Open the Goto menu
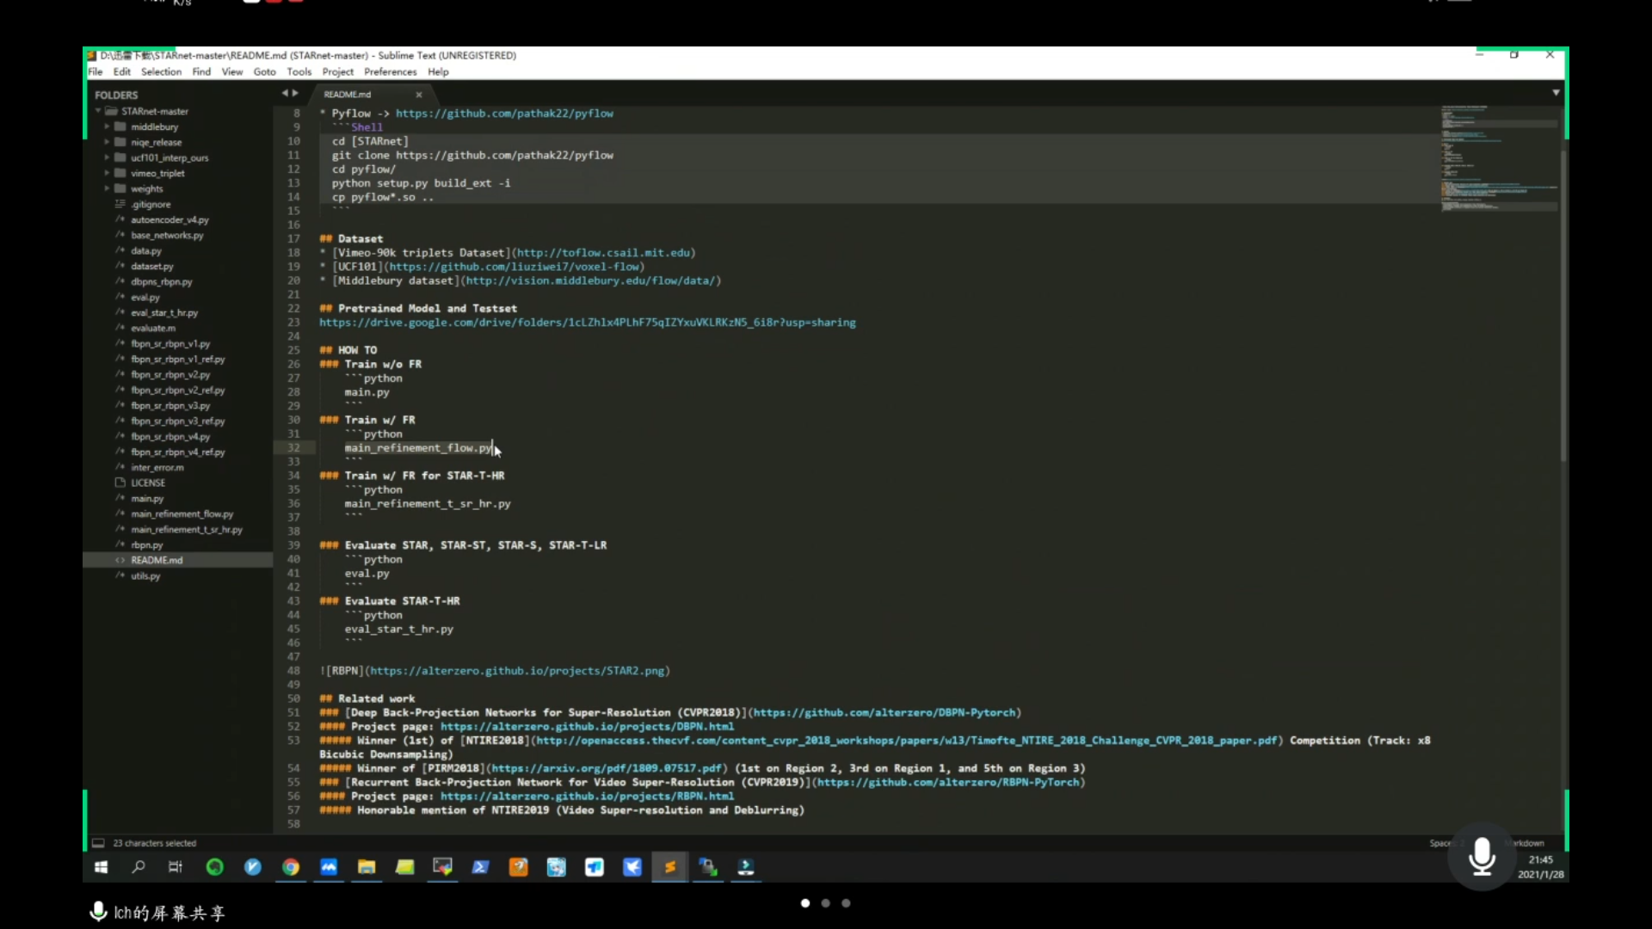Viewport: 1652px width, 929px height. point(264,72)
